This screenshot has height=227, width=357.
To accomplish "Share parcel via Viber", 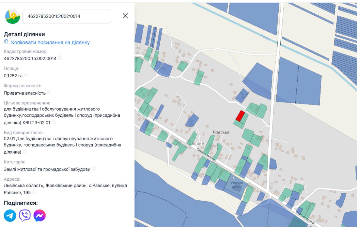I will click(25, 216).
